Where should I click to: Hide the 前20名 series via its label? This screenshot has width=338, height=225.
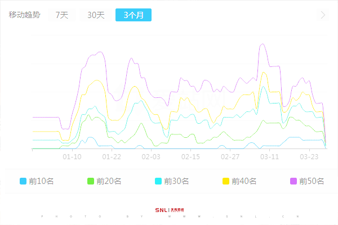pyautogui.click(x=109, y=181)
